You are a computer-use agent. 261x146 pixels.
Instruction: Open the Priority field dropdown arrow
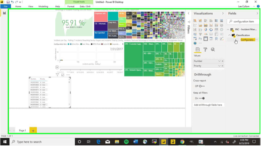(219, 66)
